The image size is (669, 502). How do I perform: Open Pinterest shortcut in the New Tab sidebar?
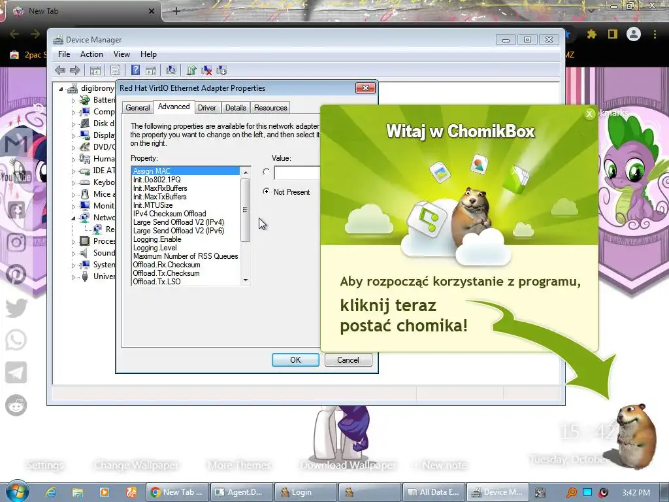(x=16, y=275)
